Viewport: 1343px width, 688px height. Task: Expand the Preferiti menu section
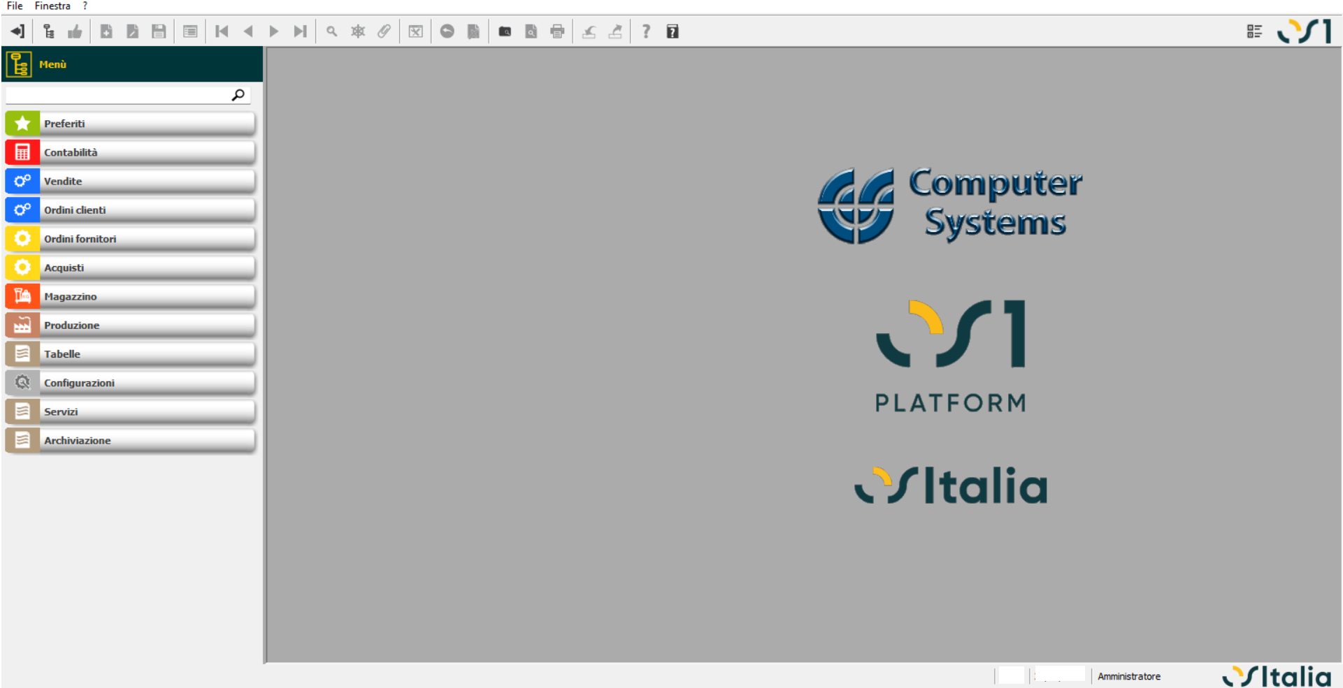click(x=130, y=124)
